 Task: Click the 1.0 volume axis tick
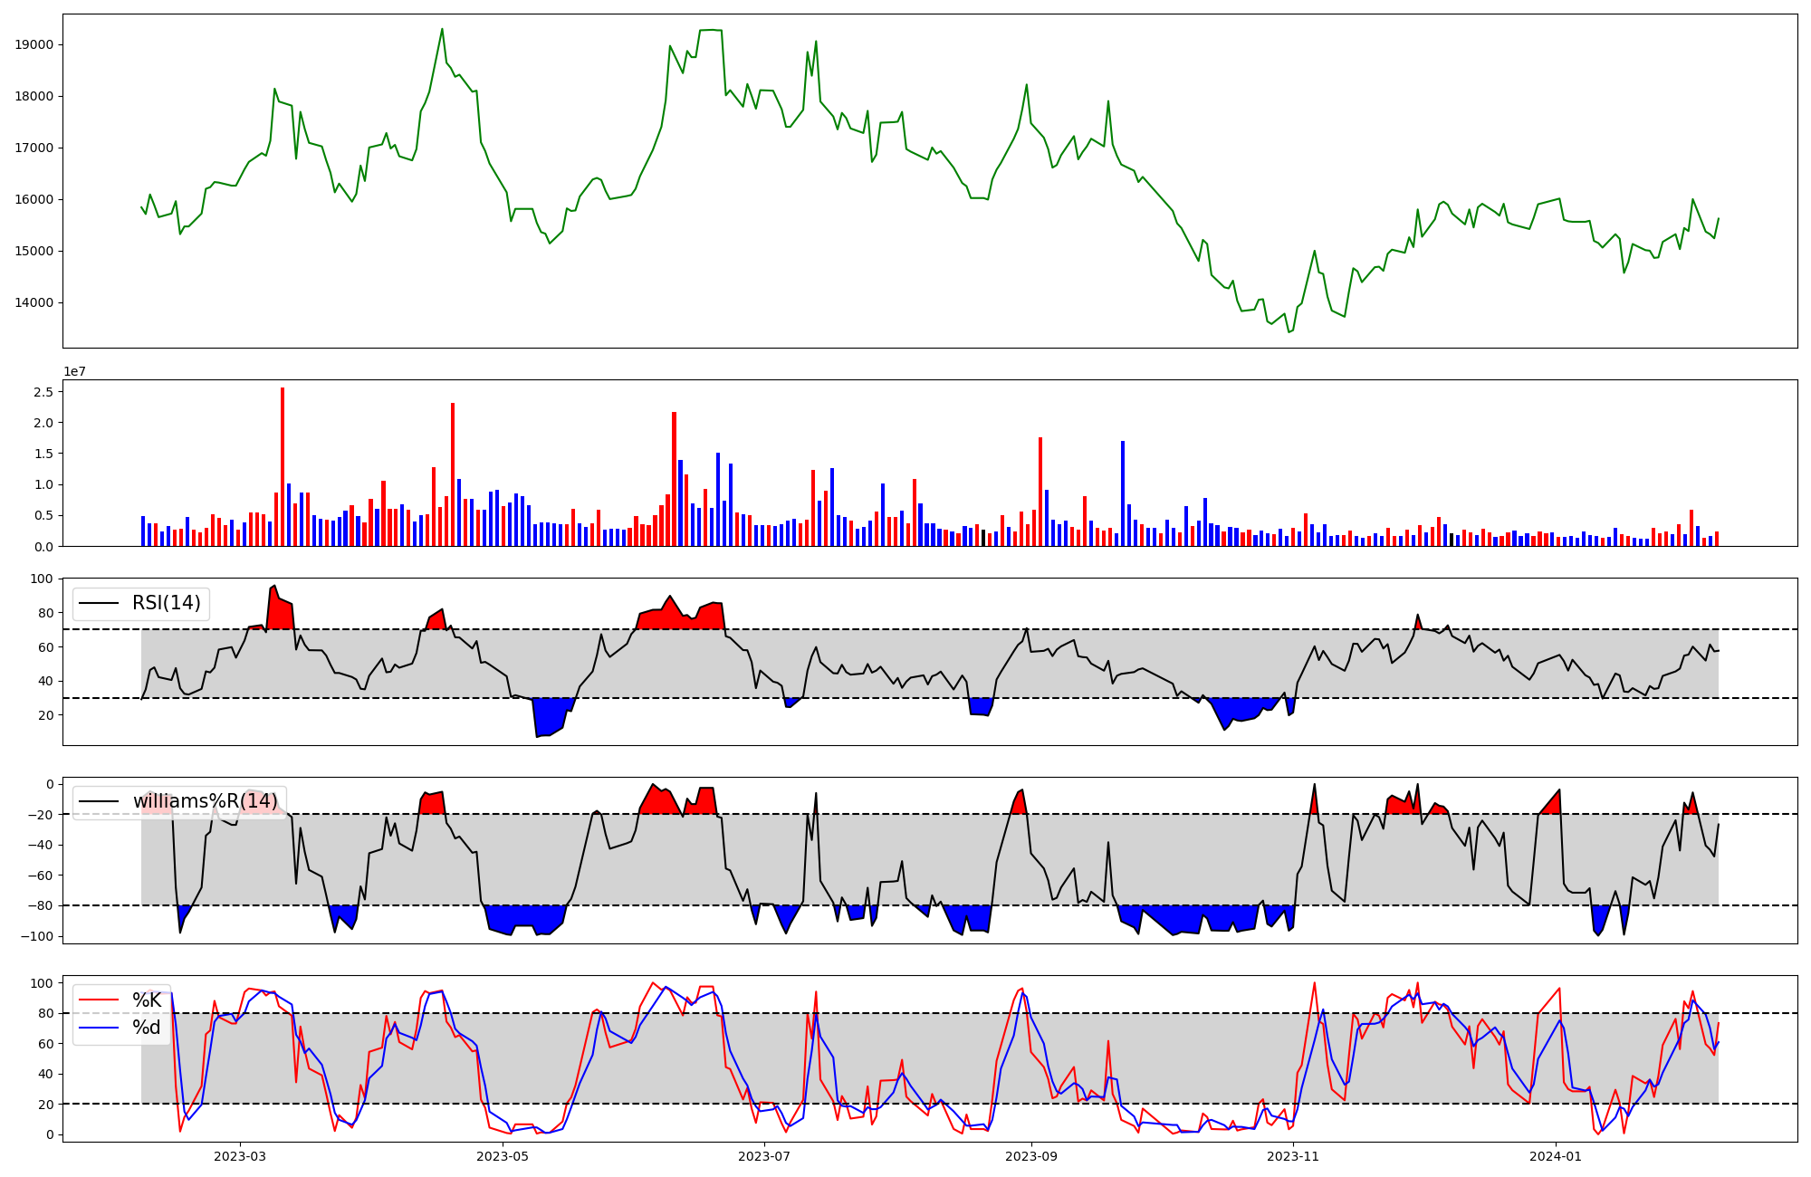tap(43, 485)
